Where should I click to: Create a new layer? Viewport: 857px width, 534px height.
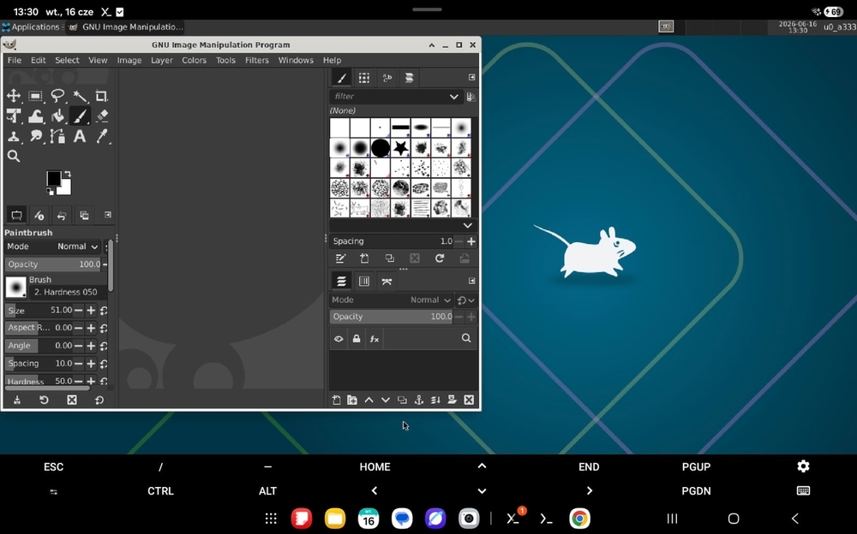[x=336, y=400]
